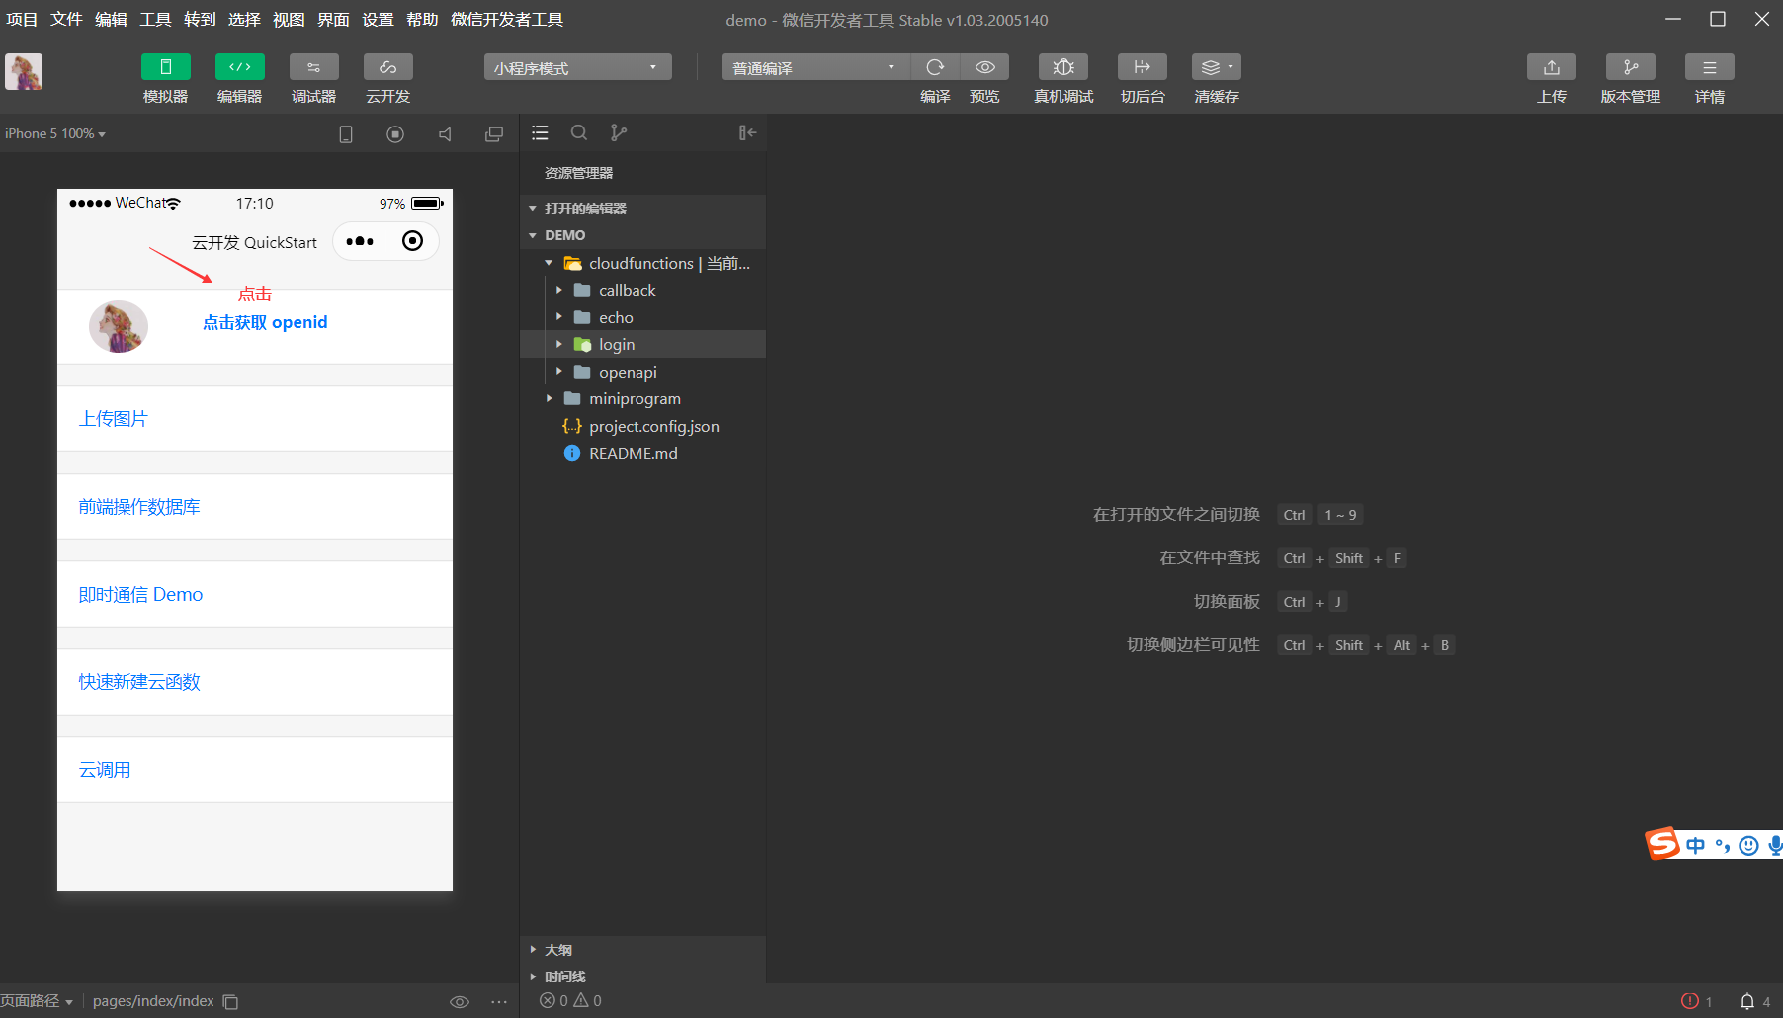Open the 选择 menu
This screenshot has height=1018, width=1783.
click(244, 20)
